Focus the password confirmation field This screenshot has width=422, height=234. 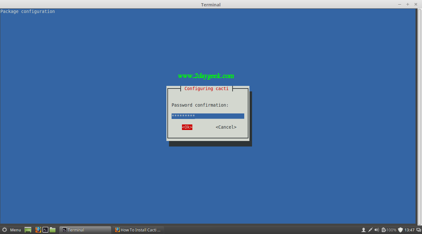[x=208, y=116]
